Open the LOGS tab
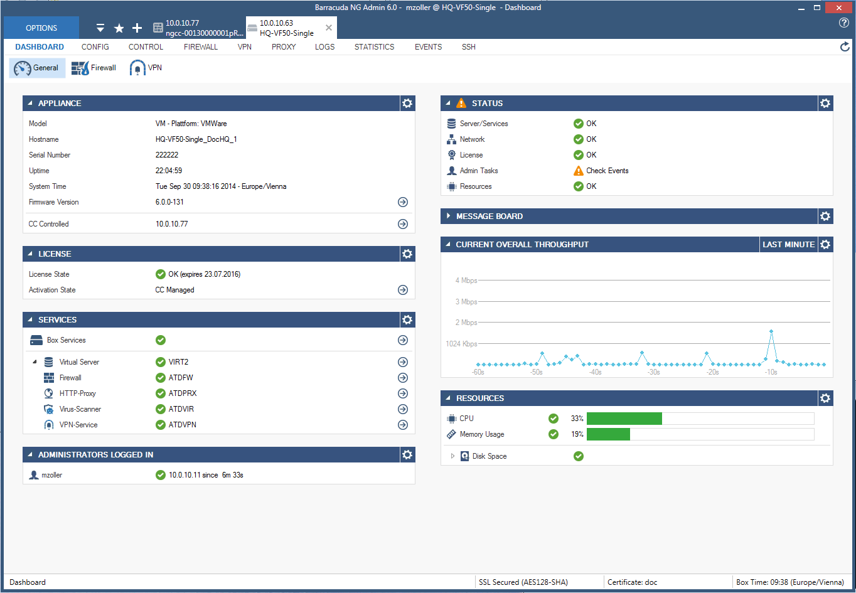The image size is (856, 593). point(325,47)
